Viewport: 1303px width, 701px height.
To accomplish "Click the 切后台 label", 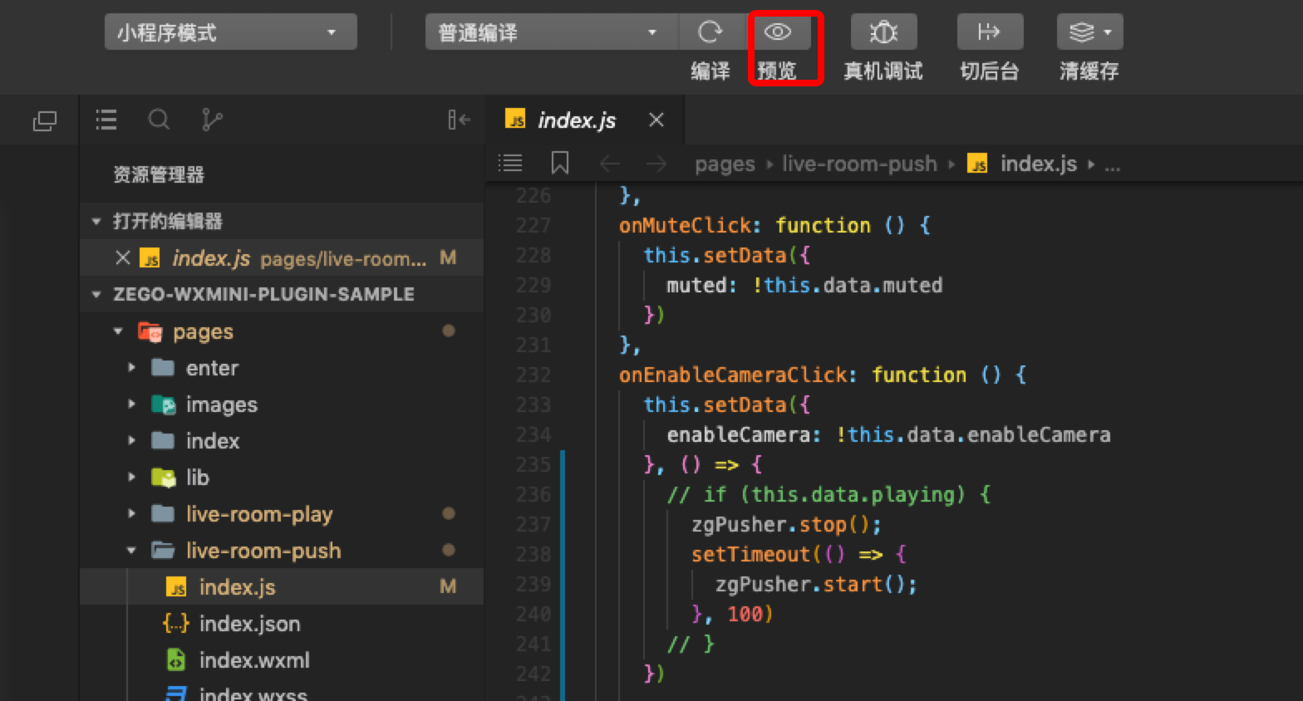I will tap(990, 71).
